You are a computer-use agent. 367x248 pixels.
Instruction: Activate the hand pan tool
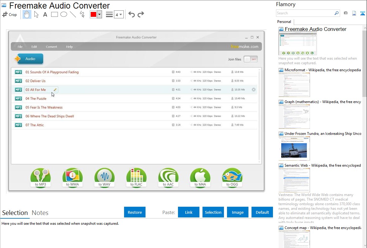coord(27,14)
